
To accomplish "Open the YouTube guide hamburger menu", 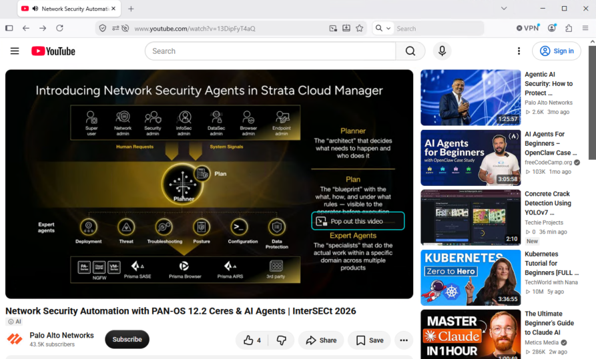I will click(x=15, y=51).
